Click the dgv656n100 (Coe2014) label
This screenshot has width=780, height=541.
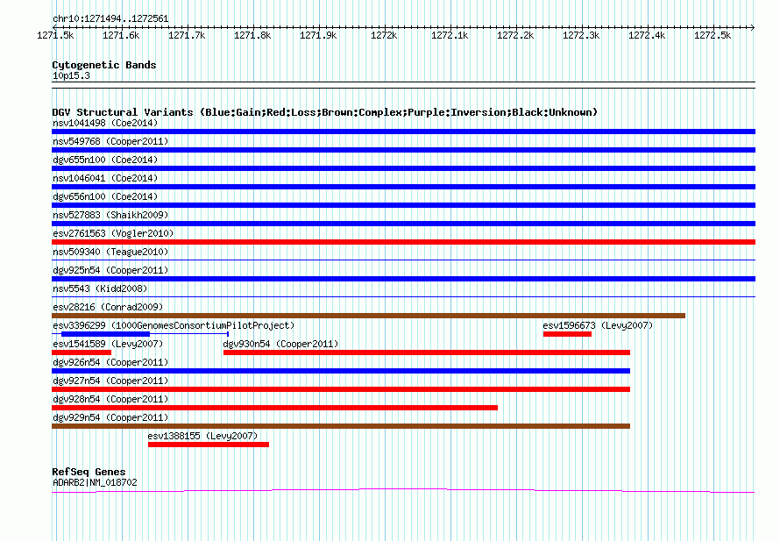[105, 196]
